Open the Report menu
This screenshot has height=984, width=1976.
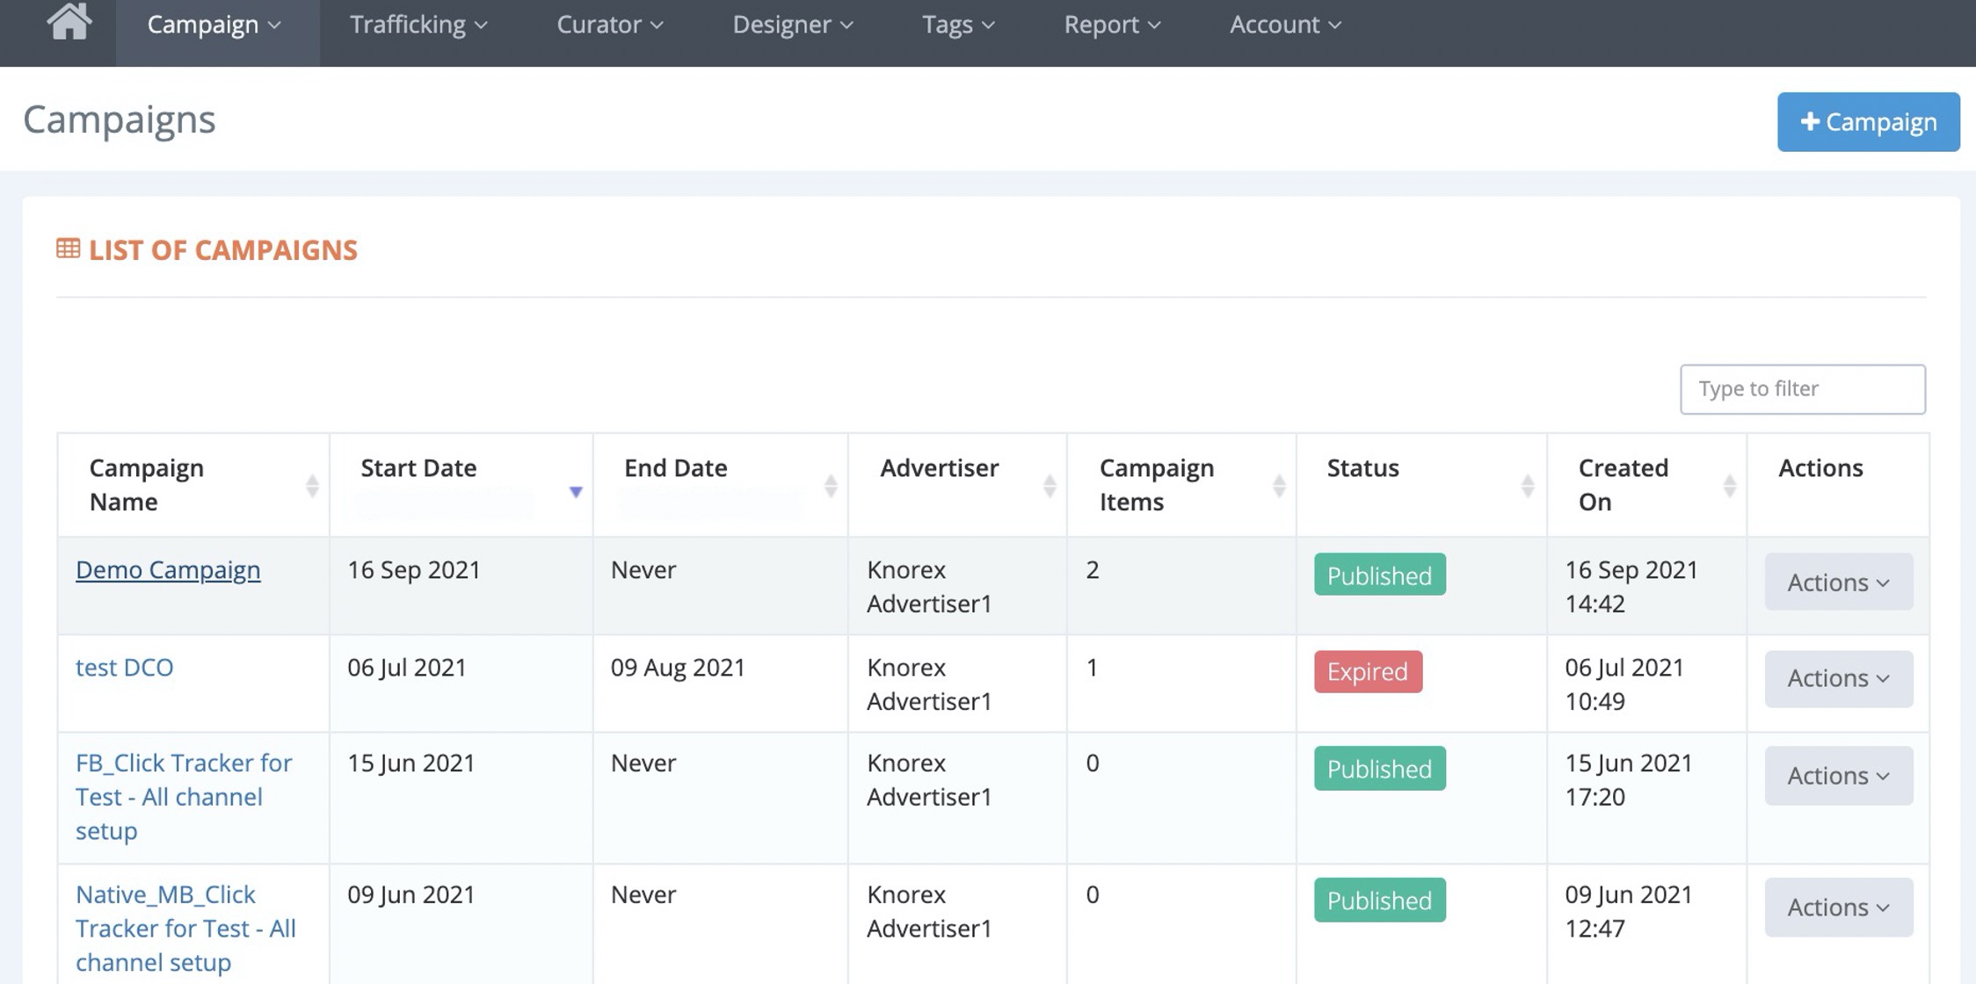(1112, 25)
